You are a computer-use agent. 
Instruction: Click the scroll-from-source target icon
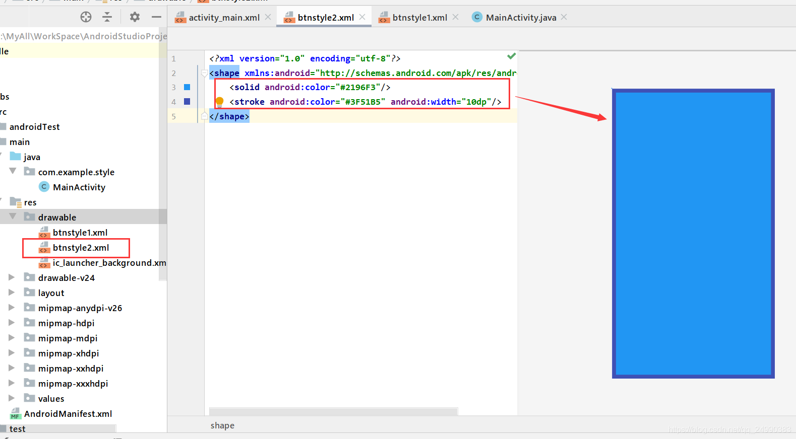click(x=86, y=17)
